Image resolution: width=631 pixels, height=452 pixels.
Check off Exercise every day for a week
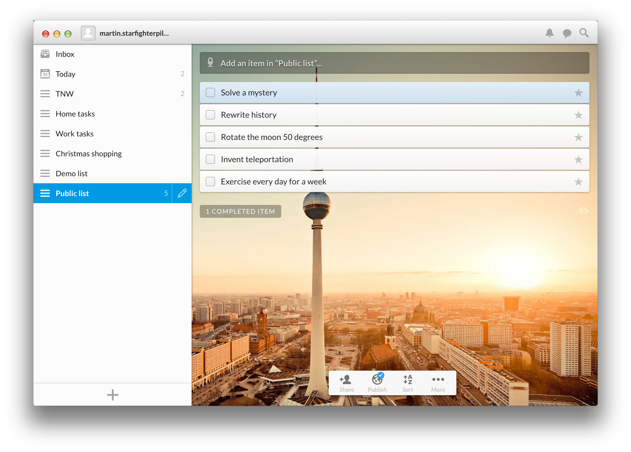(x=210, y=182)
